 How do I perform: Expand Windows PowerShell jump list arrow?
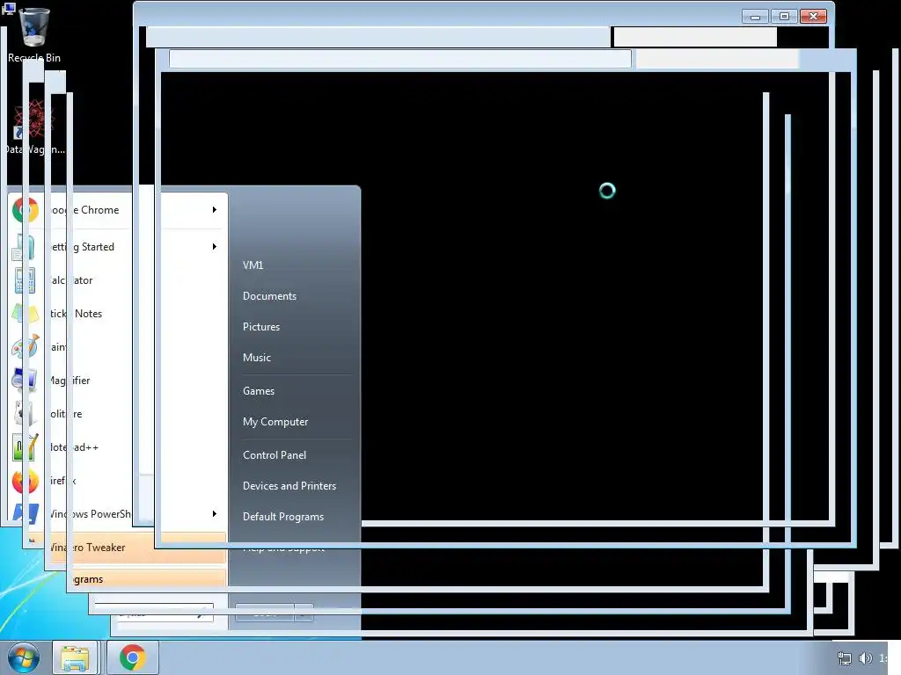point(215,513)
